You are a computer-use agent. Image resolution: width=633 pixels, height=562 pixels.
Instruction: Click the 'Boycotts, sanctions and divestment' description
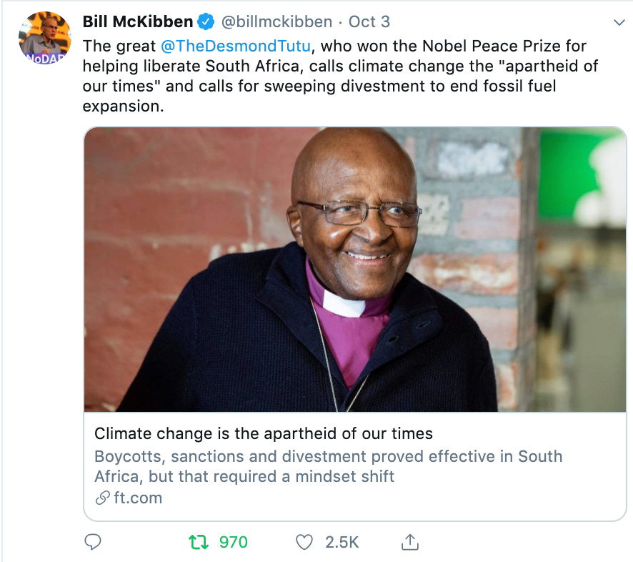pos(328,466)
